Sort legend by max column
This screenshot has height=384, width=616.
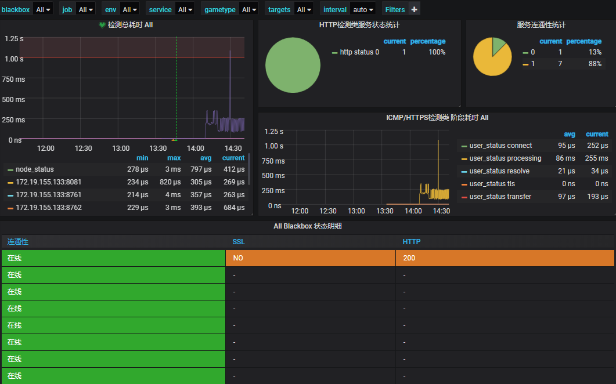[x=174, y=158]
